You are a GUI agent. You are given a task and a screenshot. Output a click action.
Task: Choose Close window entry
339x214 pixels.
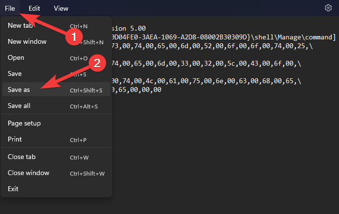pos(29,173)
